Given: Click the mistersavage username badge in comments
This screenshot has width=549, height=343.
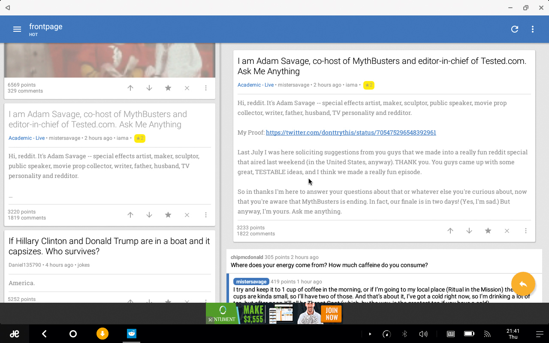Looking at the screenshot, I should [x=251, y=282].
